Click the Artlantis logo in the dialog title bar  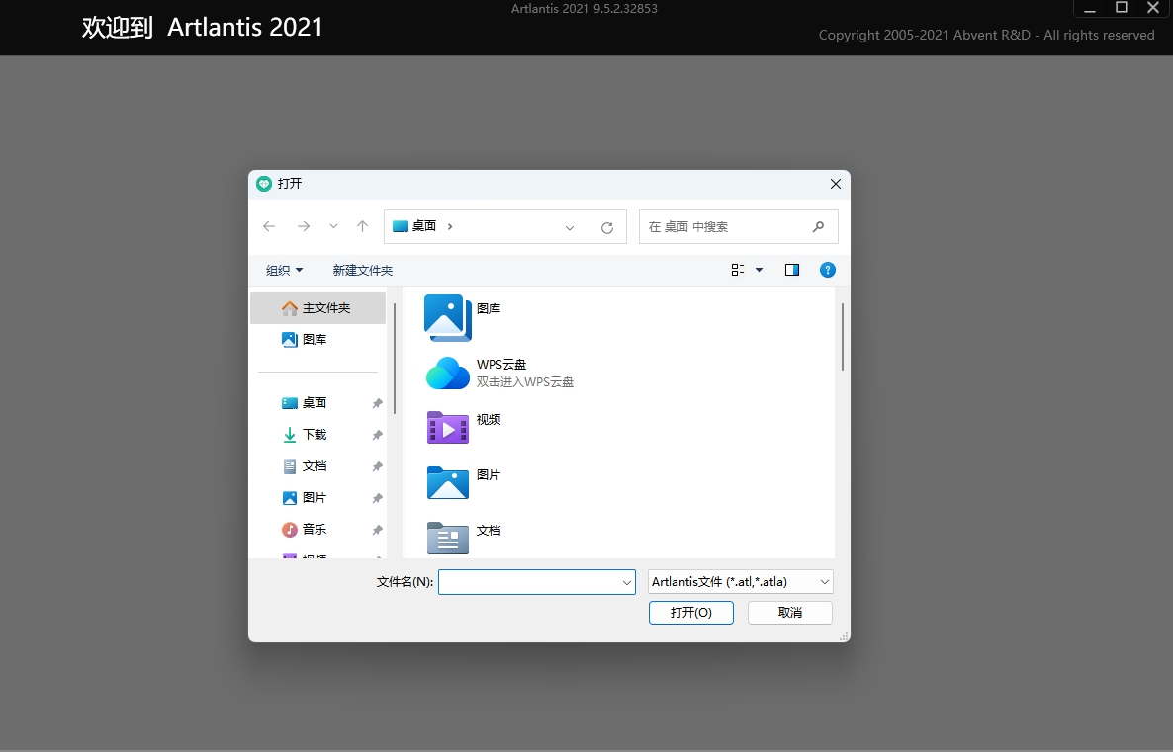(x=264, y=183)
